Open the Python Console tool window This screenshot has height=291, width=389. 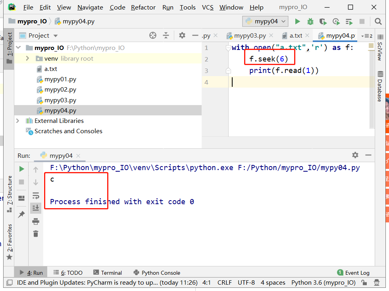coord(157,273)
